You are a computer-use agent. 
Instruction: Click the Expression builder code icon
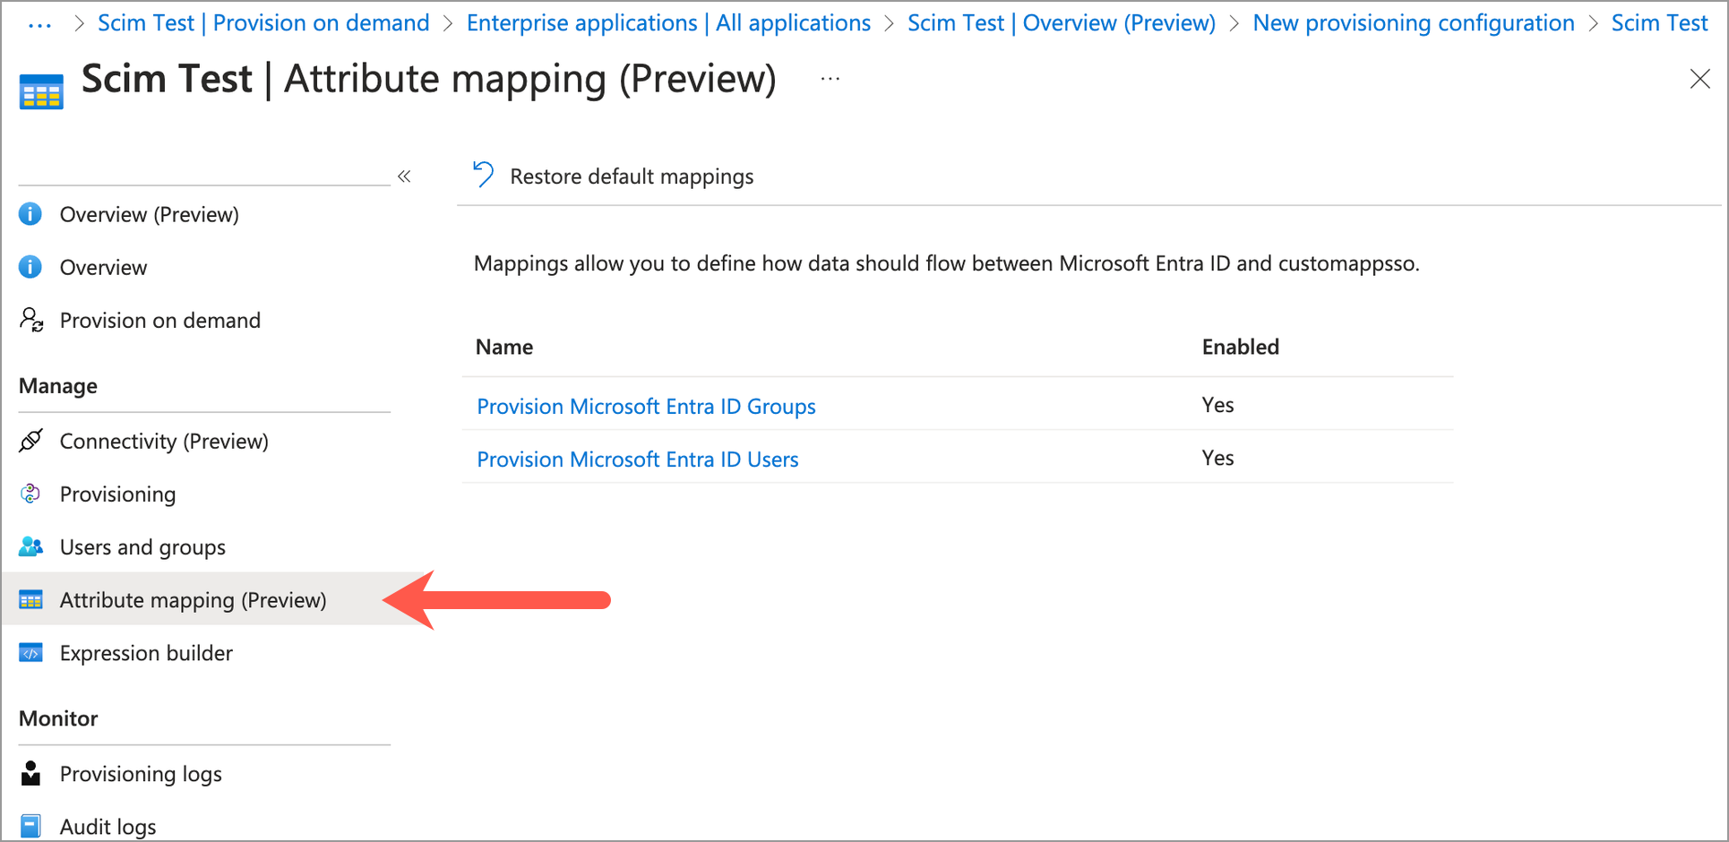tap(30, 653)
